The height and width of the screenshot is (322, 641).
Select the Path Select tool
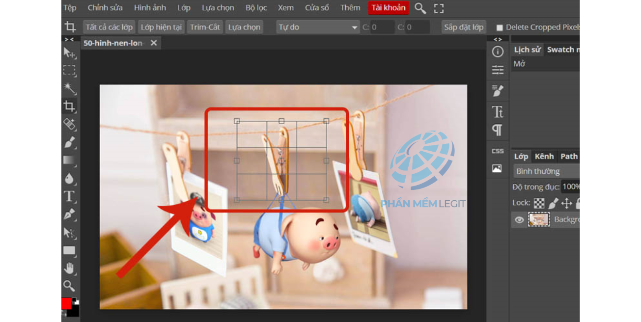[x=69, y=233]
